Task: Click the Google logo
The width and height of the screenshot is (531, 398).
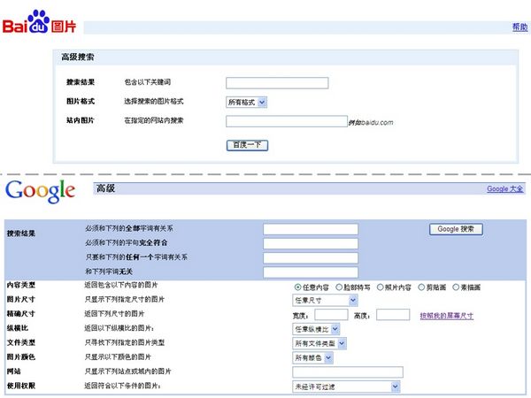Action: coord(40,191)
